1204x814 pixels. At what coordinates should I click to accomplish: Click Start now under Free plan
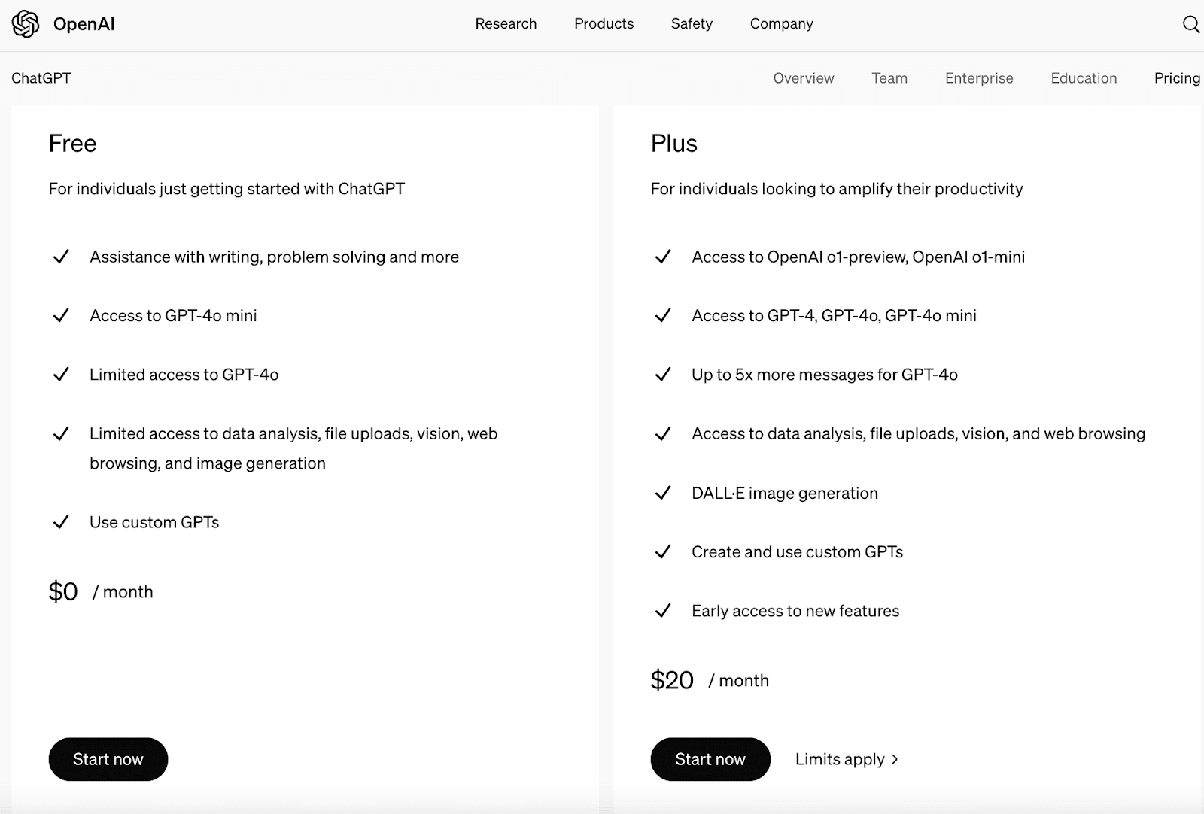108,759
